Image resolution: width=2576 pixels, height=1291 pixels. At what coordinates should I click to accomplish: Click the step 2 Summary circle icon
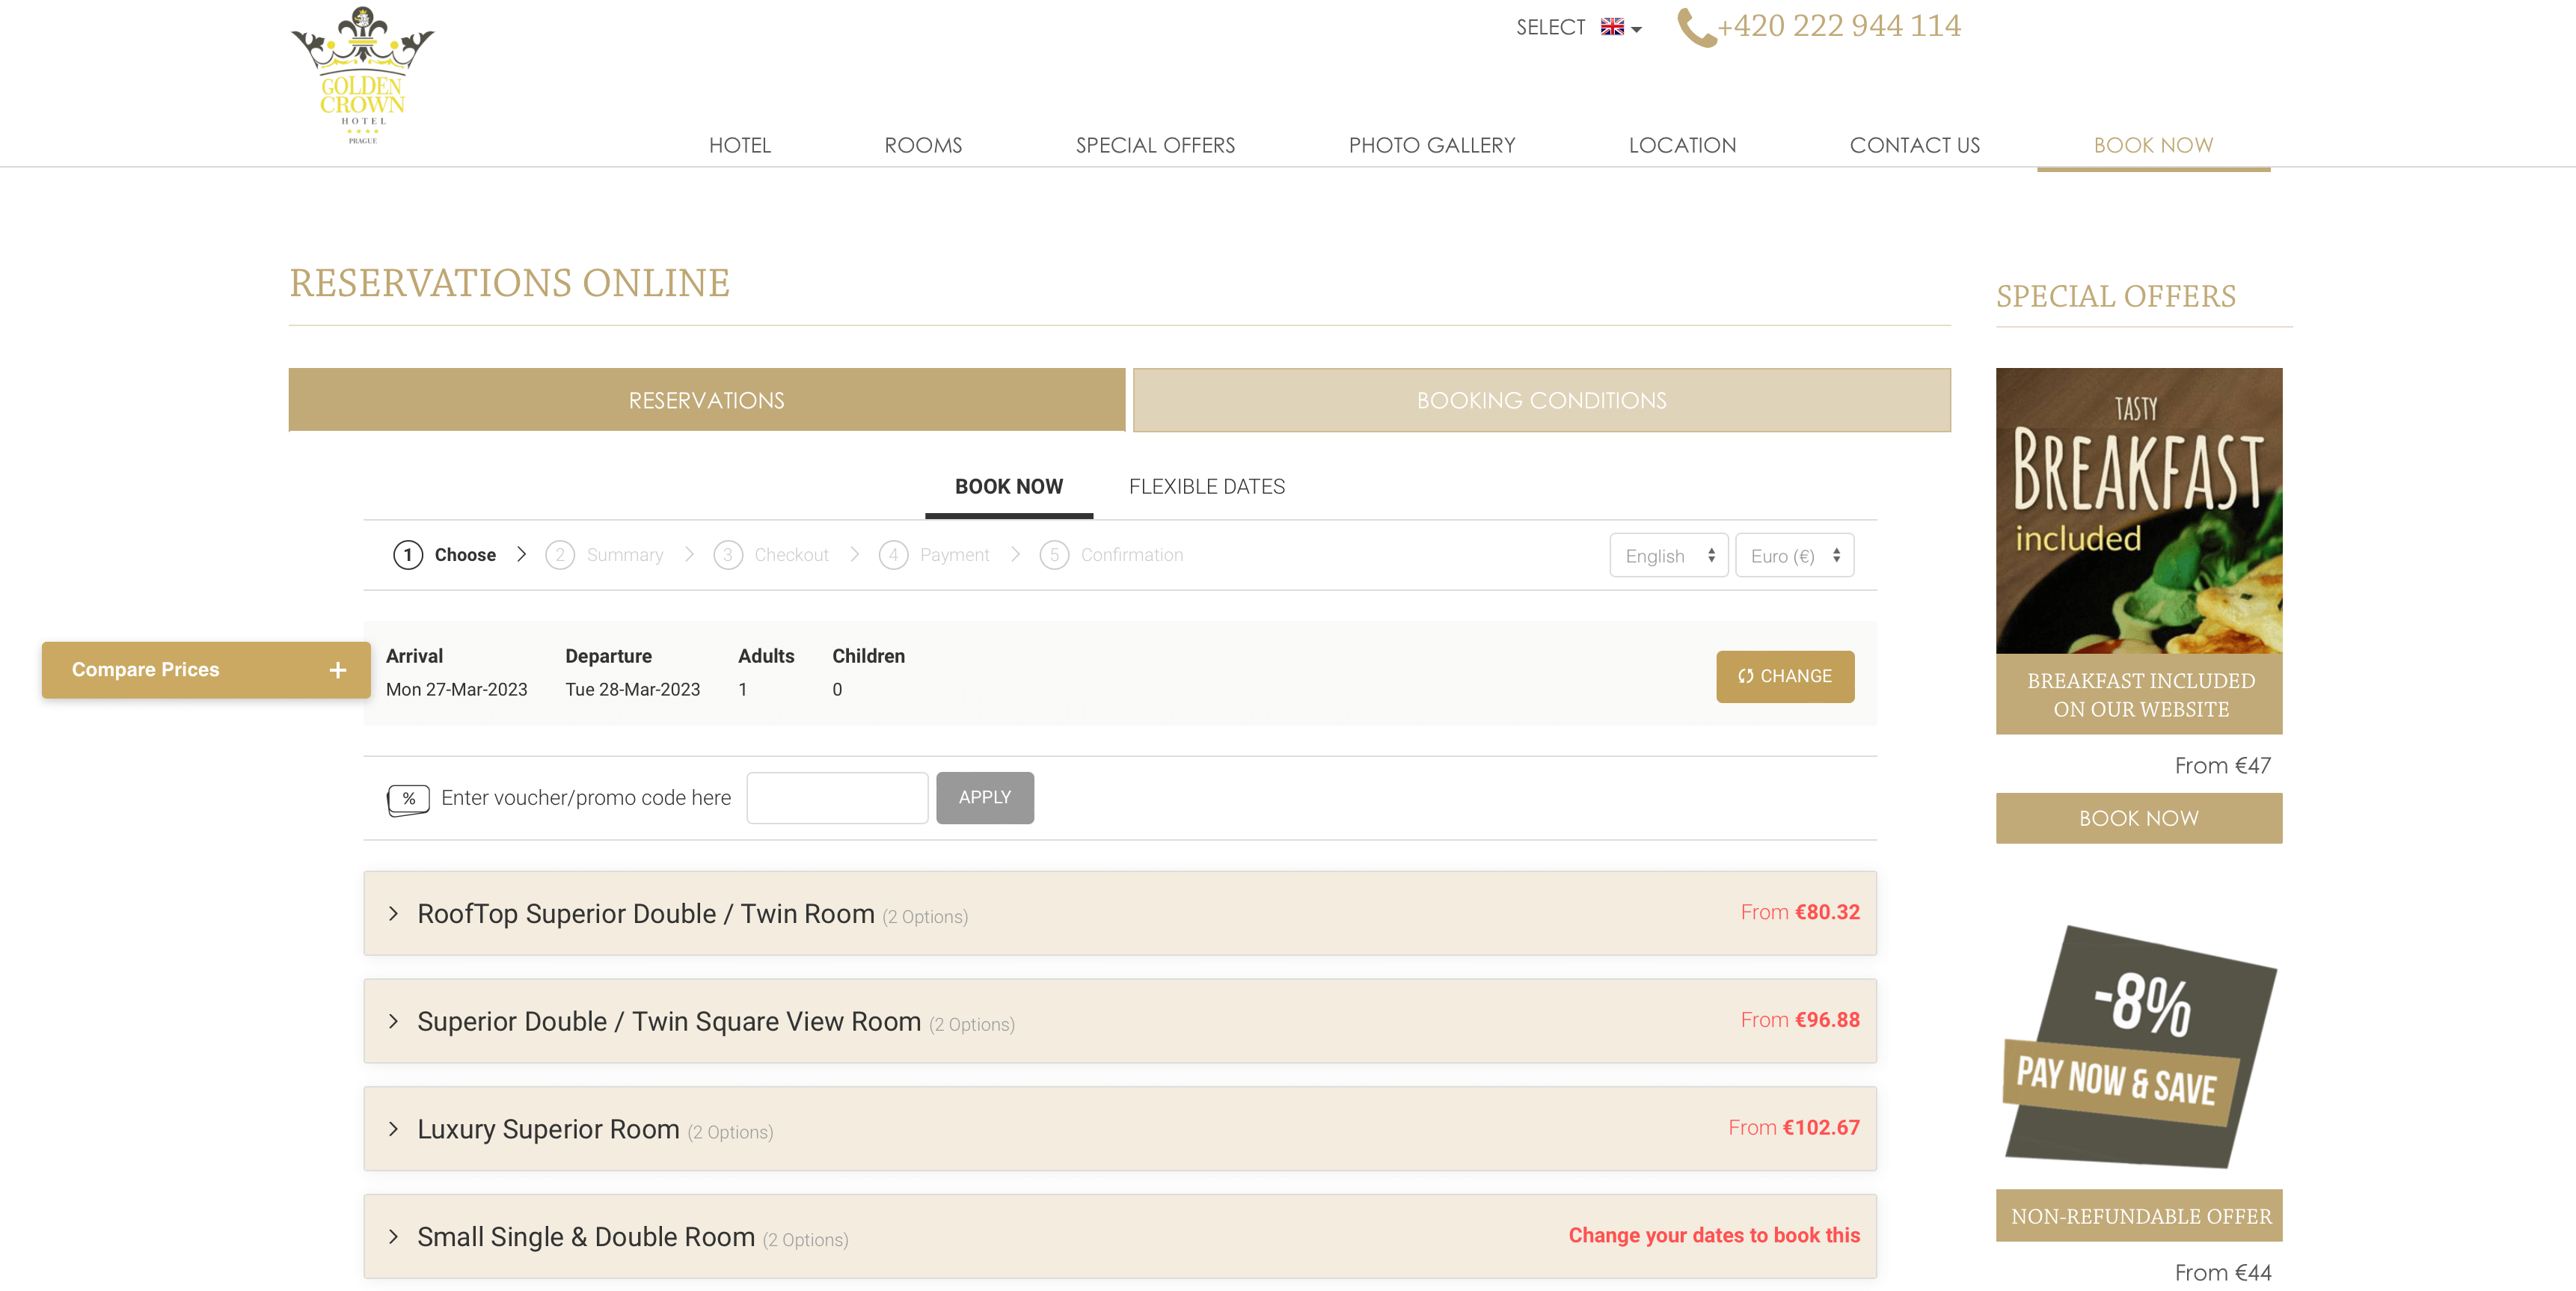560,555
